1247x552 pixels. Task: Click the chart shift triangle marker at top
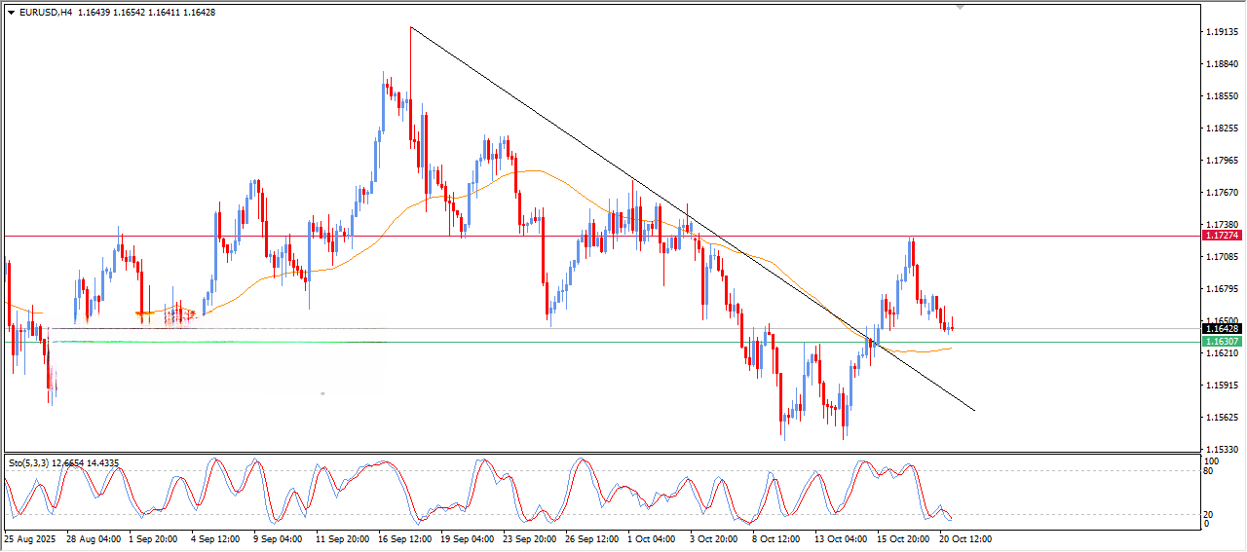961,8
